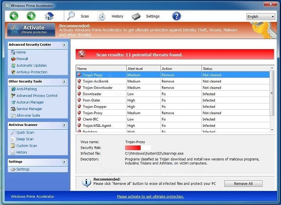The image size is (281, 205).
Task: Collapse the Advanced Security Center section
Action: click(x=64, y=45)
